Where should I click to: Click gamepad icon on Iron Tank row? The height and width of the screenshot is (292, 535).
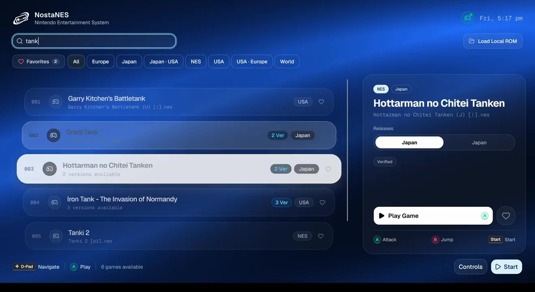(55, 202)
